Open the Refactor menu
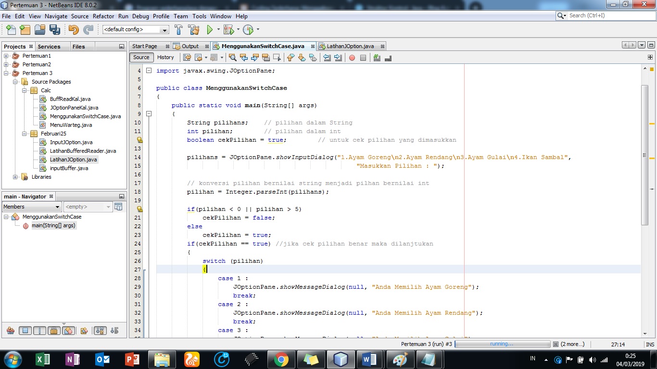This screenshot has height=369, width=657. click(103, 16)
